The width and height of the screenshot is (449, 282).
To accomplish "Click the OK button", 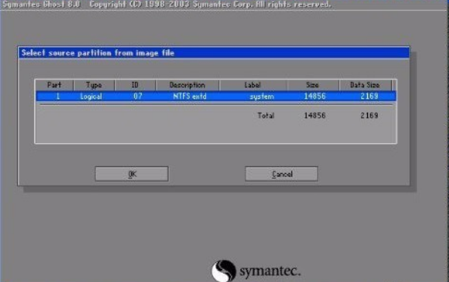I will pos(131,174).
